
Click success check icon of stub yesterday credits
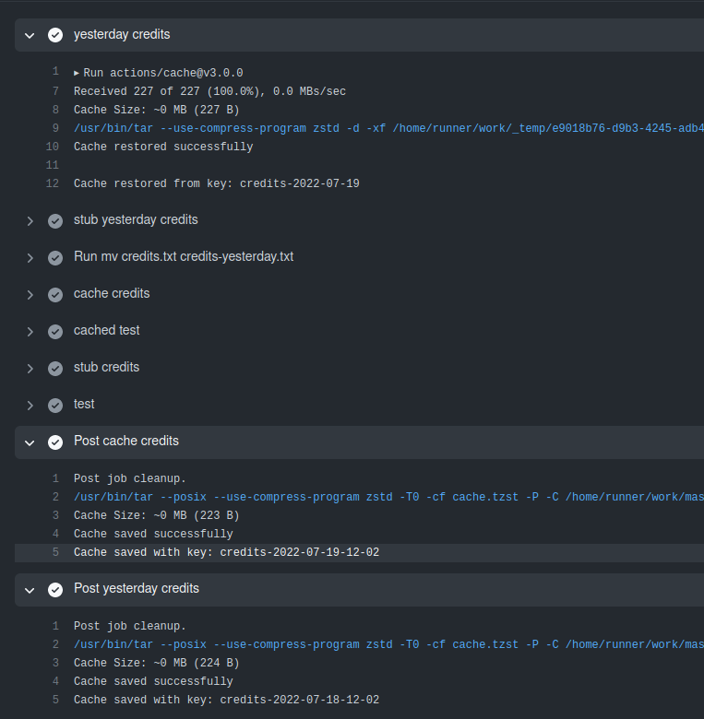55,221
